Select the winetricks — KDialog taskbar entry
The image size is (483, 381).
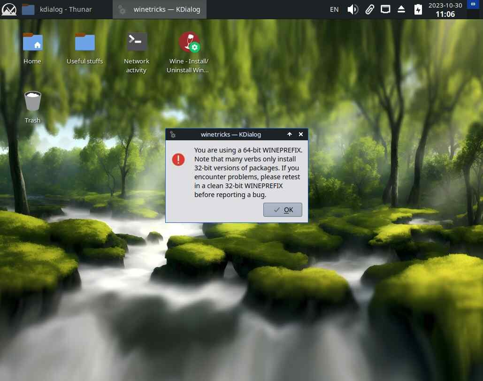pyautogui.click(x=160, y=9)
